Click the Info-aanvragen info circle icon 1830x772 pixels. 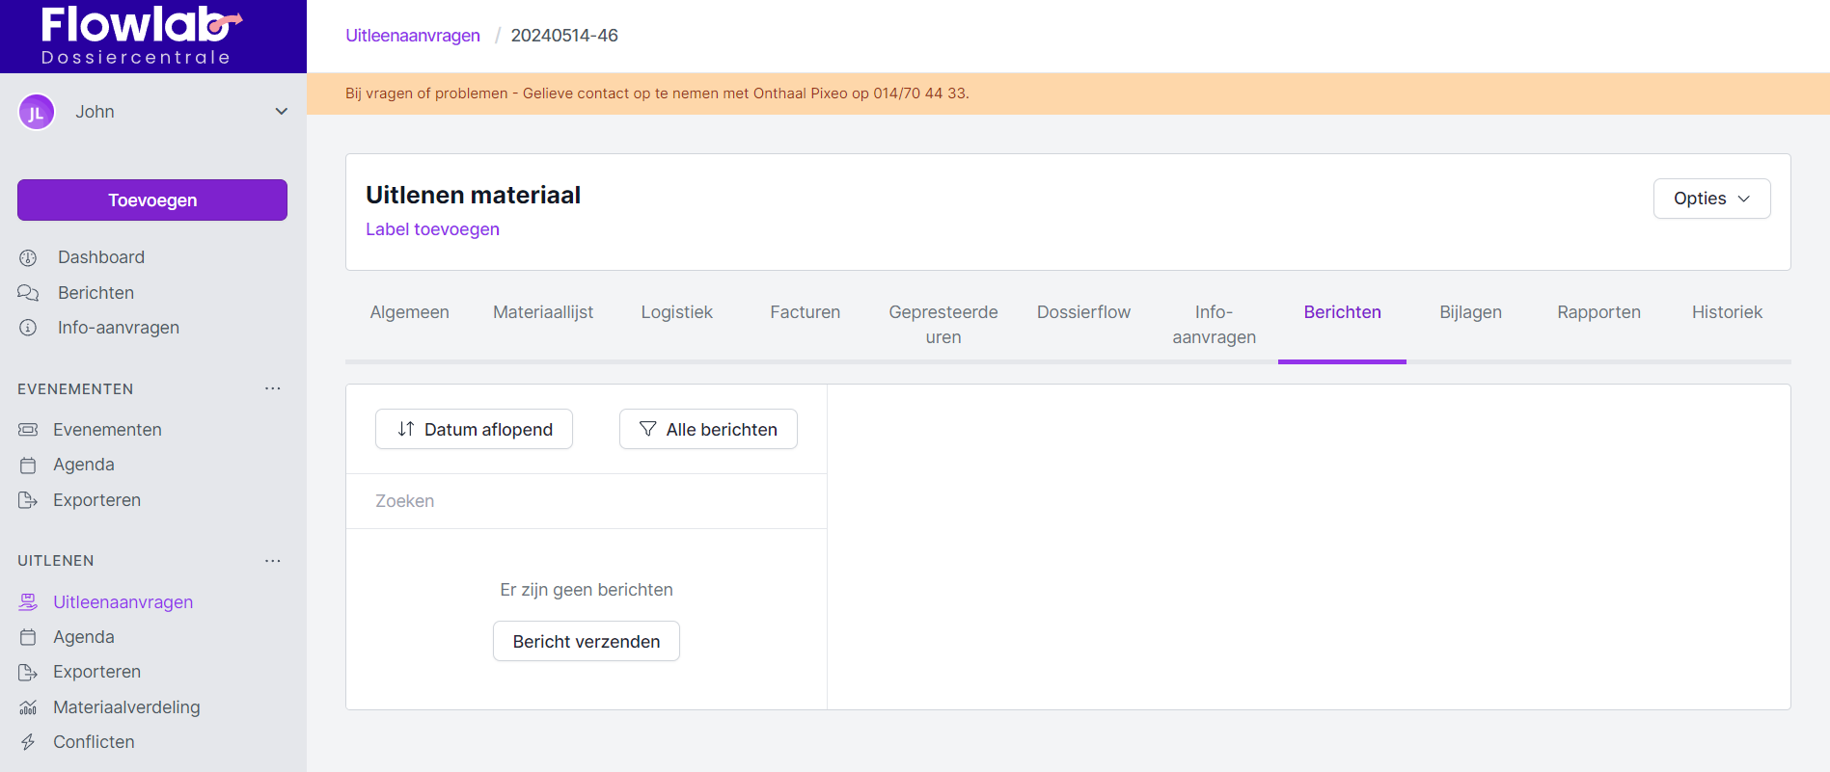click(28, 328)
